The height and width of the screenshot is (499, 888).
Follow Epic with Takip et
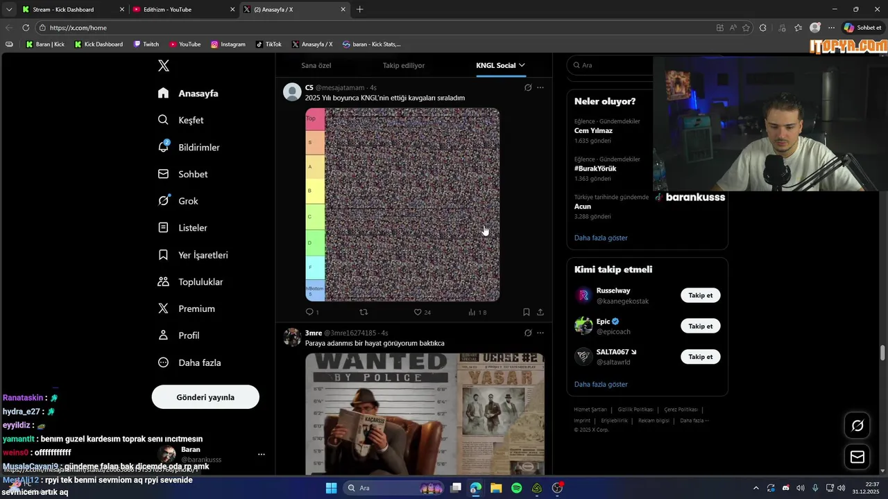(700, 326)
